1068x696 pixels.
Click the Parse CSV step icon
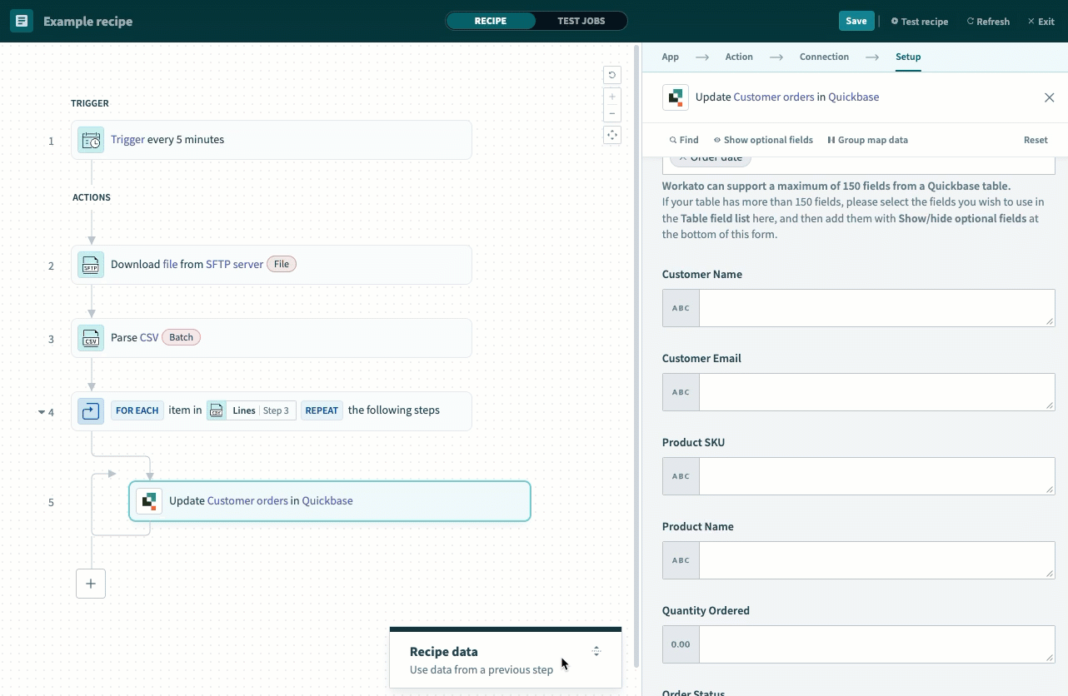pos(91,338)
